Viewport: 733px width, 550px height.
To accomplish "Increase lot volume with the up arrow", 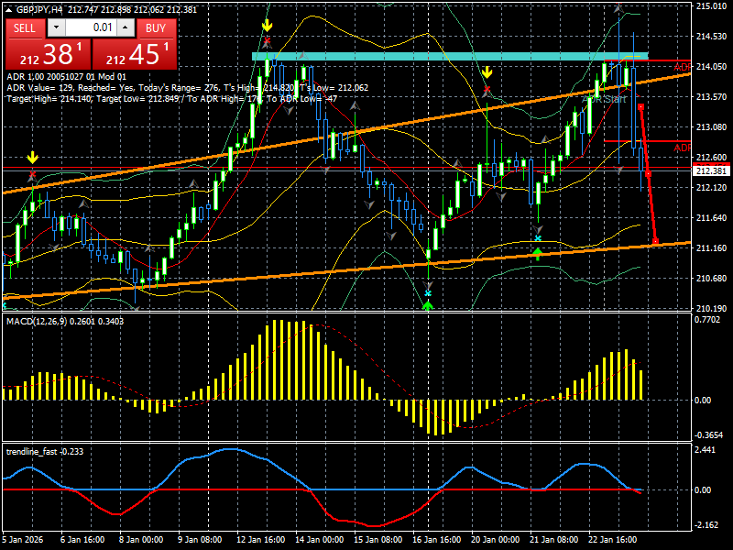I will (126, 28).
